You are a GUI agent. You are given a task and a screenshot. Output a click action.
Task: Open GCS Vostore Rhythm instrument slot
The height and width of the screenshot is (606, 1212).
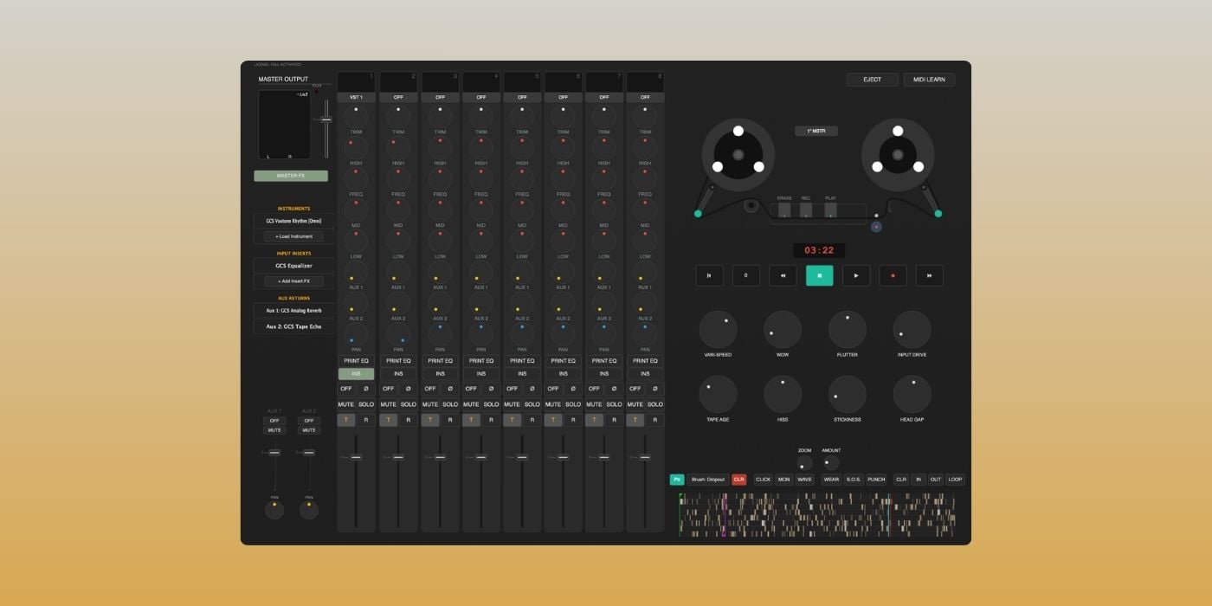tap(293, 221)
